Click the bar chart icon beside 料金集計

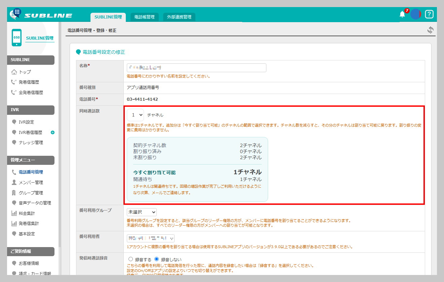pos(14,213)
